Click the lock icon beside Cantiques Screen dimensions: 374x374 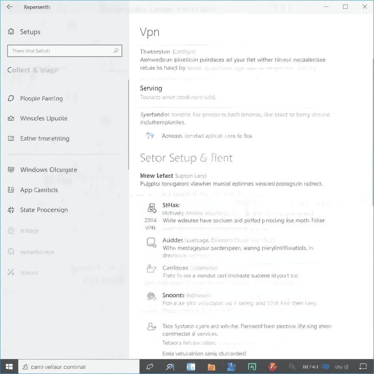pos(151,269)
